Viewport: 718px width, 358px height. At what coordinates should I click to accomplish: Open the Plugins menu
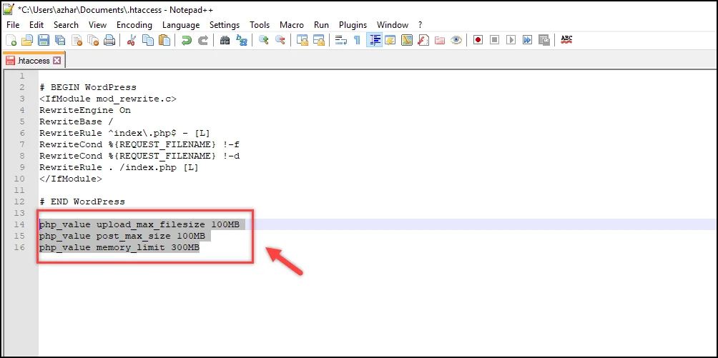[353, 24]
